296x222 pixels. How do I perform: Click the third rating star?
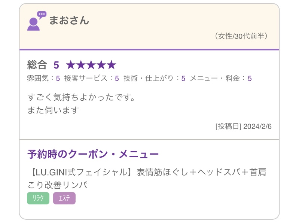91,65
